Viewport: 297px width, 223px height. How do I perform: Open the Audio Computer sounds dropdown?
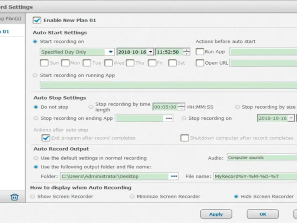pos(262,158)
